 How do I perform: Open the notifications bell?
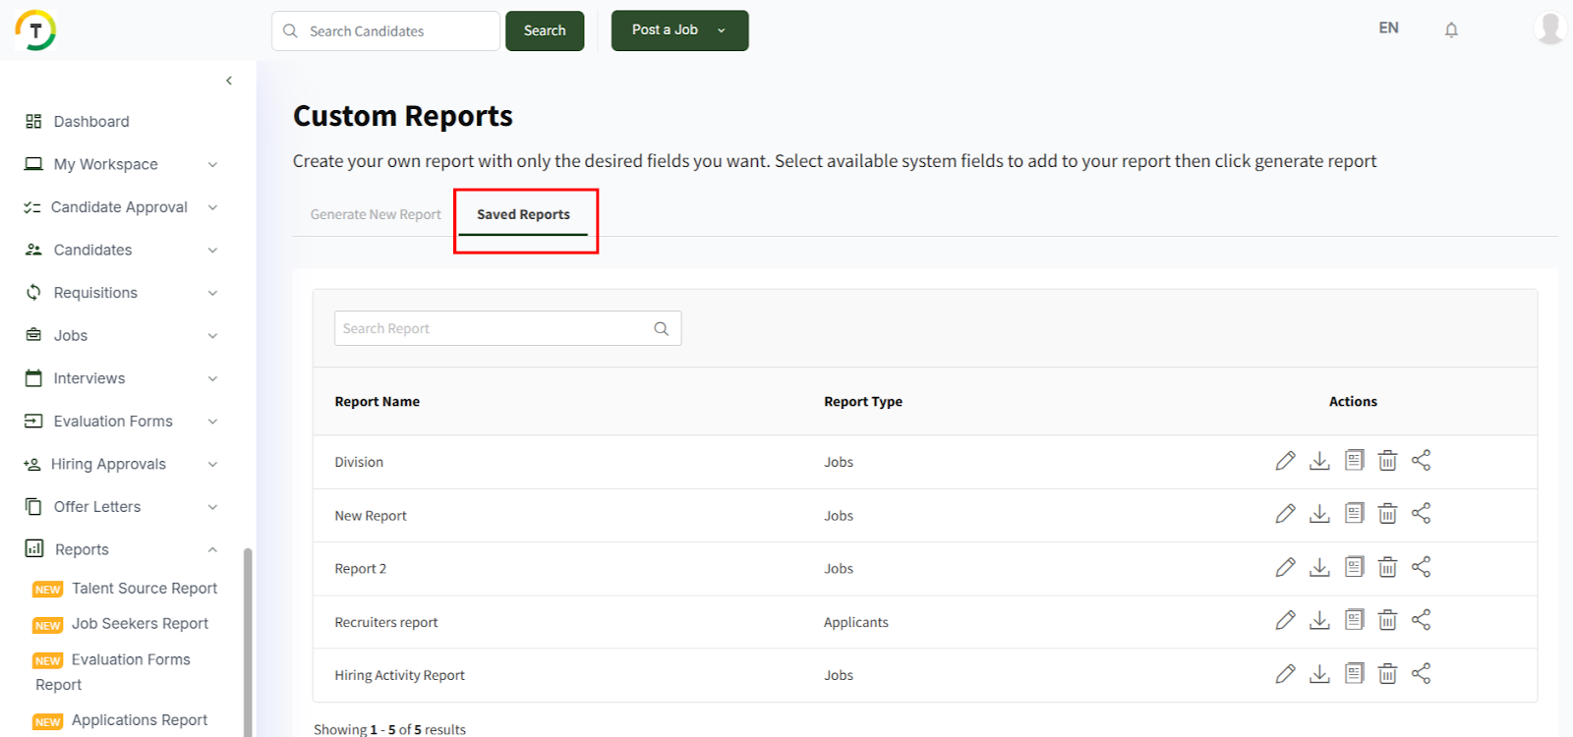[x=1451, y=29]
